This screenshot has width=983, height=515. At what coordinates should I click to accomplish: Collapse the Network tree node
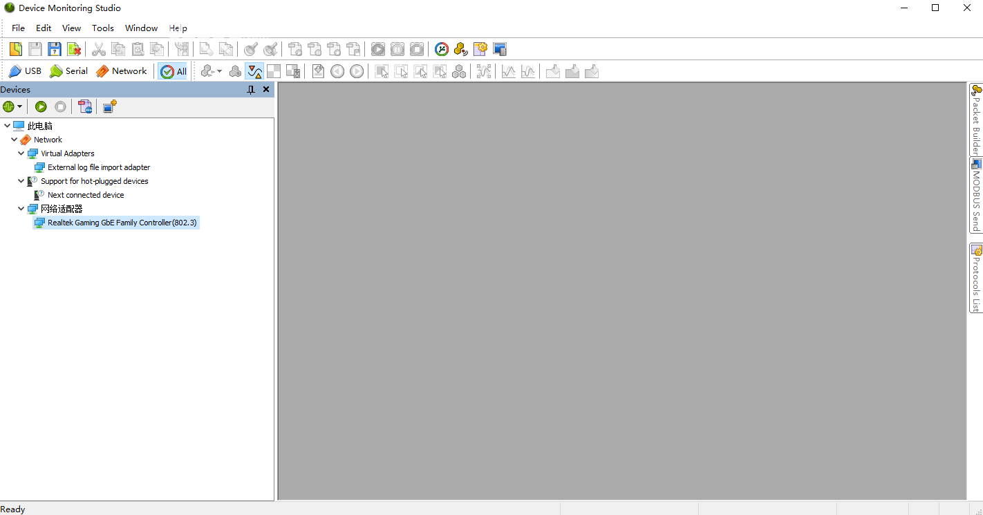click(x=14, y=140)
